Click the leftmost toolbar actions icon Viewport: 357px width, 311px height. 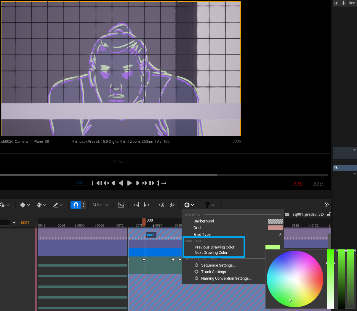tap(2, 205)
